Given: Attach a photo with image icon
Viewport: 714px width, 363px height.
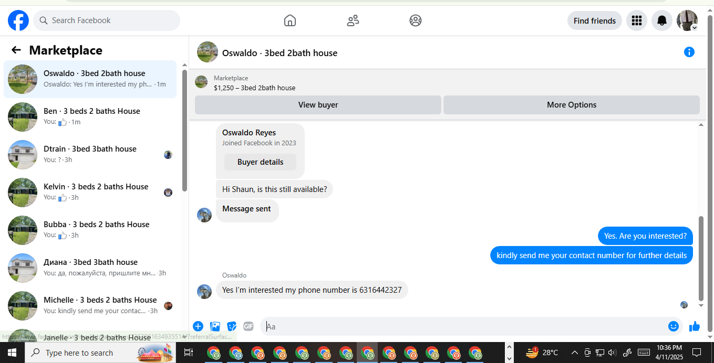Looking at the screenshot, I should click(x=215, y=326).
